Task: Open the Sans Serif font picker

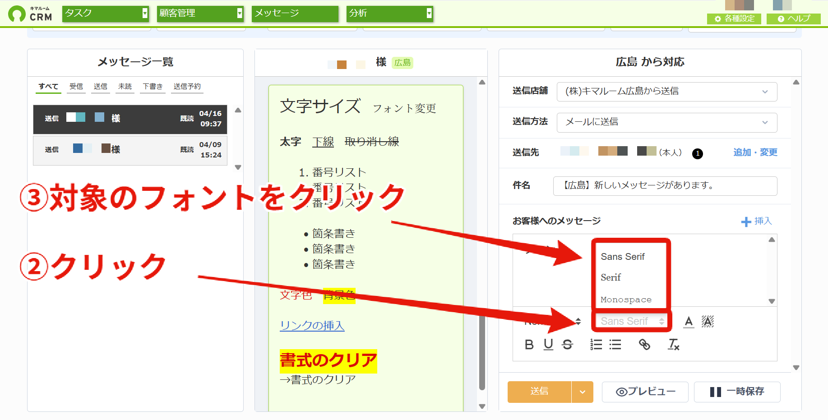Action: point(632,321)
